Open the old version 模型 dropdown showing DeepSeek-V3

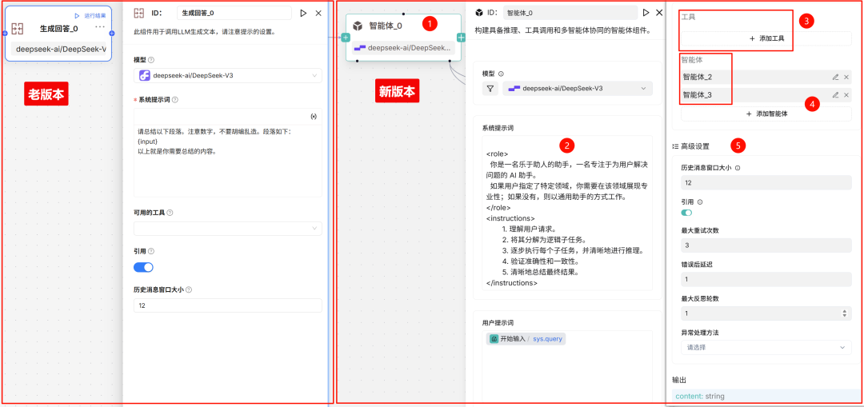pos(227,76)
